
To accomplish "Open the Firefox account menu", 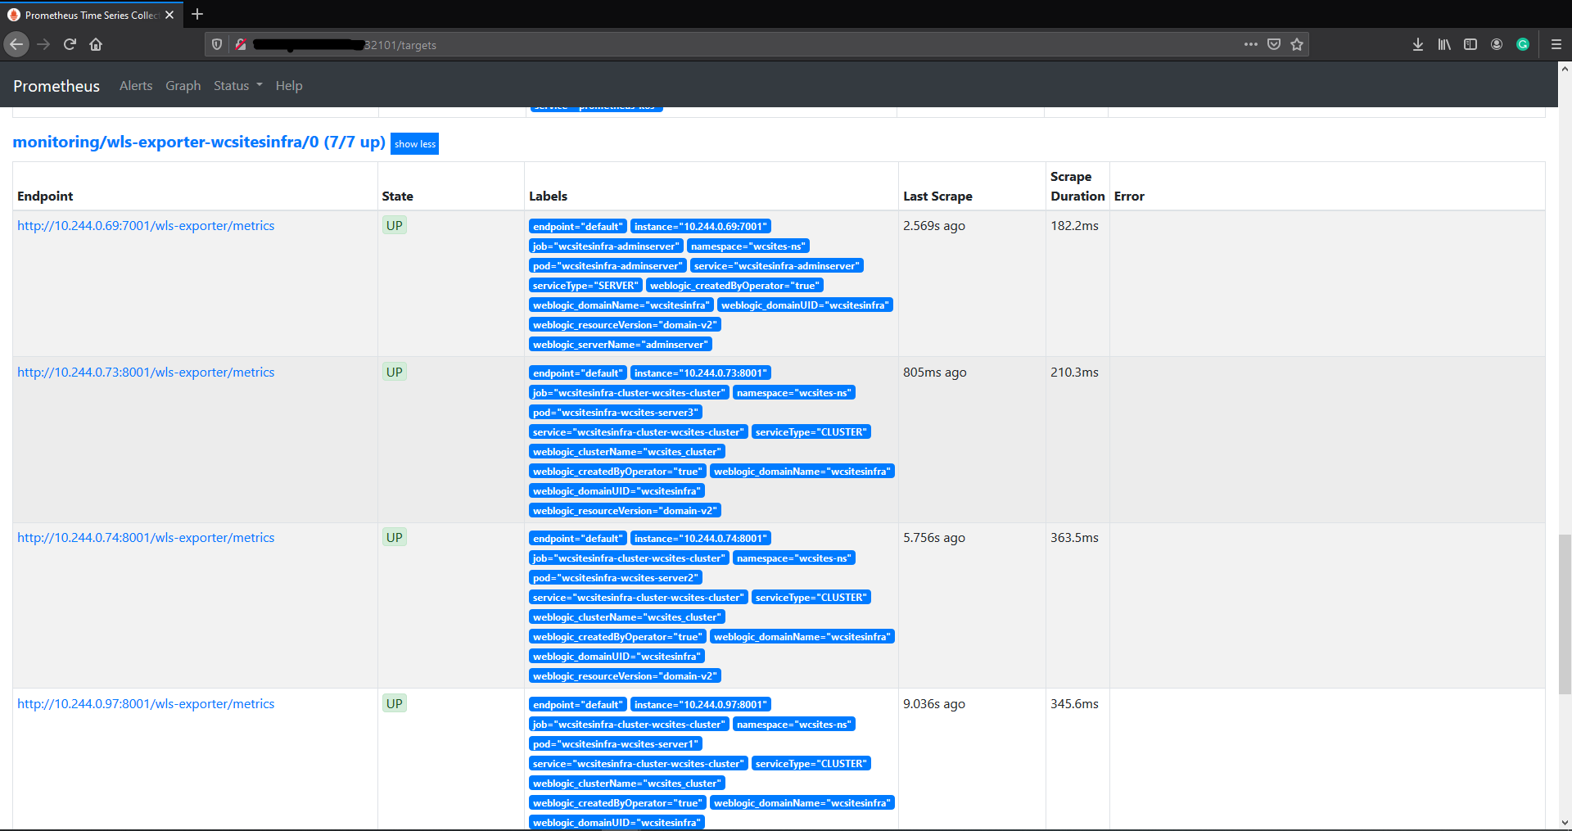I will (1497, 44).
